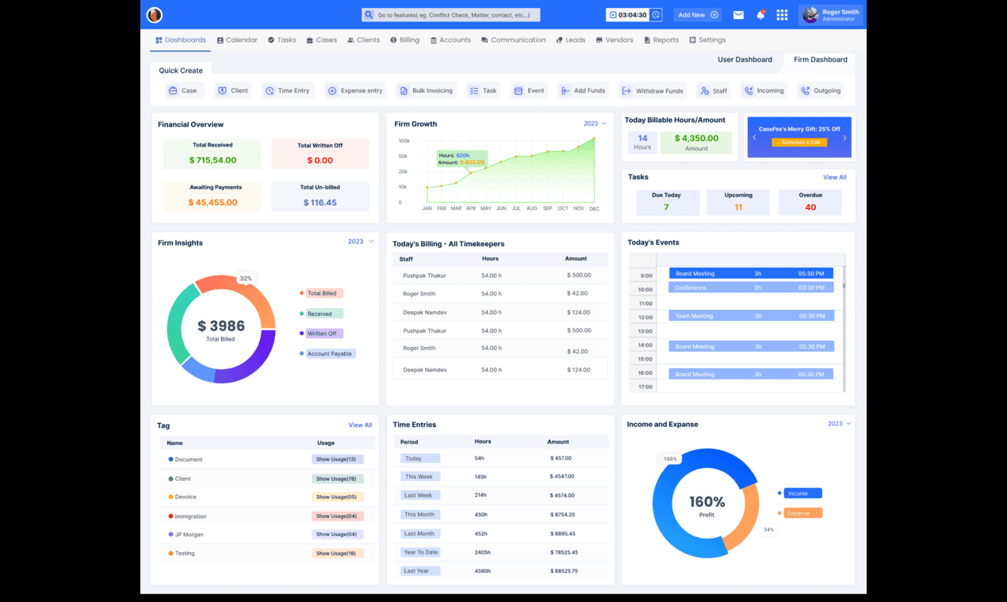Click the Task list icon
The width and height of the screenshot is (1007, 602).
click(473, 90)
